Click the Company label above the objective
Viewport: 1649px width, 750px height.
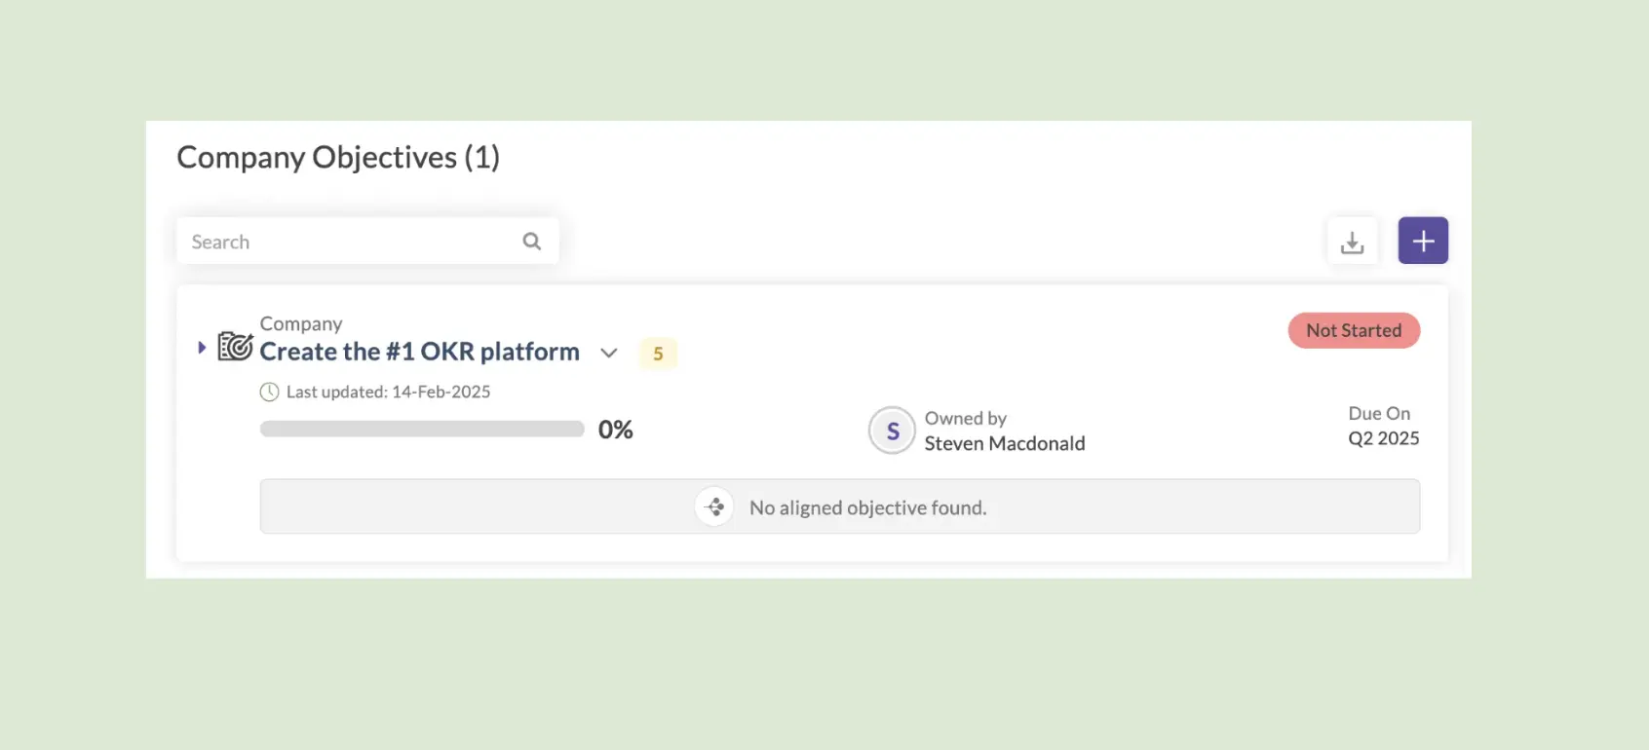point(300,323)
